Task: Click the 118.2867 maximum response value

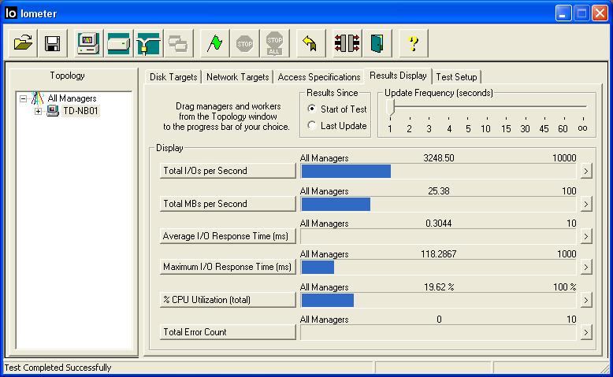Action: 439,254
